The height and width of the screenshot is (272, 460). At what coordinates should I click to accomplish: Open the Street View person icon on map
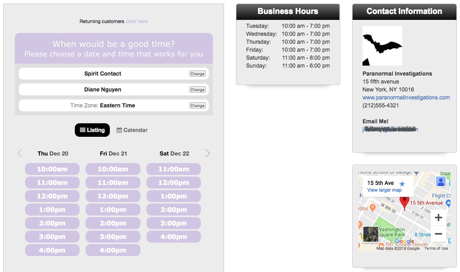point(441,181)
